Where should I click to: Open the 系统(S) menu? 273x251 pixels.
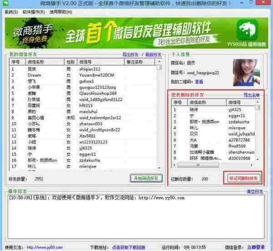point(11,11)
